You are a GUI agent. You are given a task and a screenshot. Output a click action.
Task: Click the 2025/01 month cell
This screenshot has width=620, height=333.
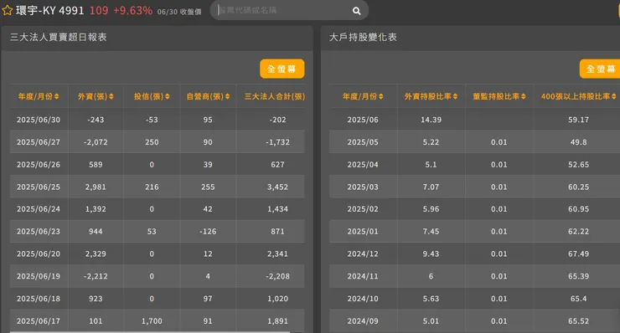click(x=363, y=232)
